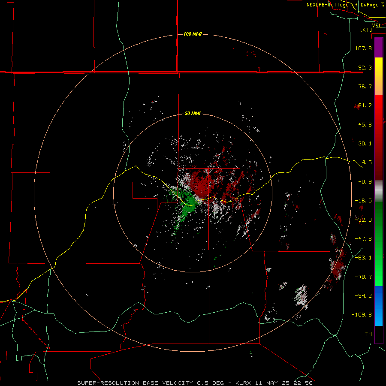Click the VEL legend title

pyautogui.click(x=377, y=25)
